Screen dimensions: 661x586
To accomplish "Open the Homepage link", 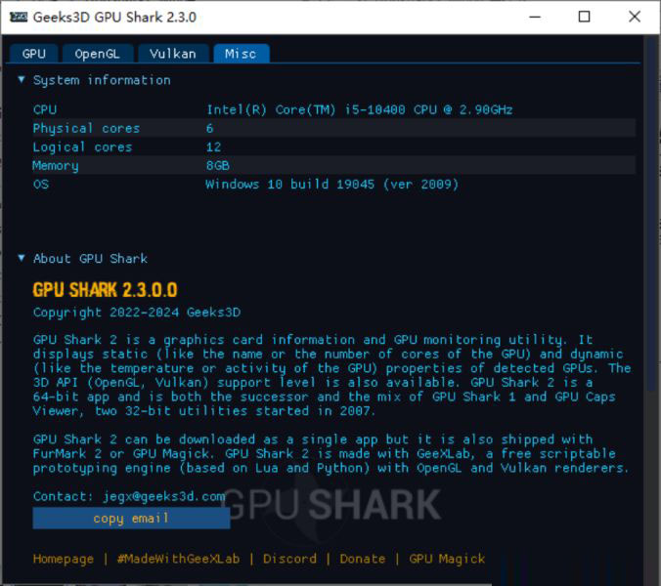I will pyautogui.click(x=64, y=559).
